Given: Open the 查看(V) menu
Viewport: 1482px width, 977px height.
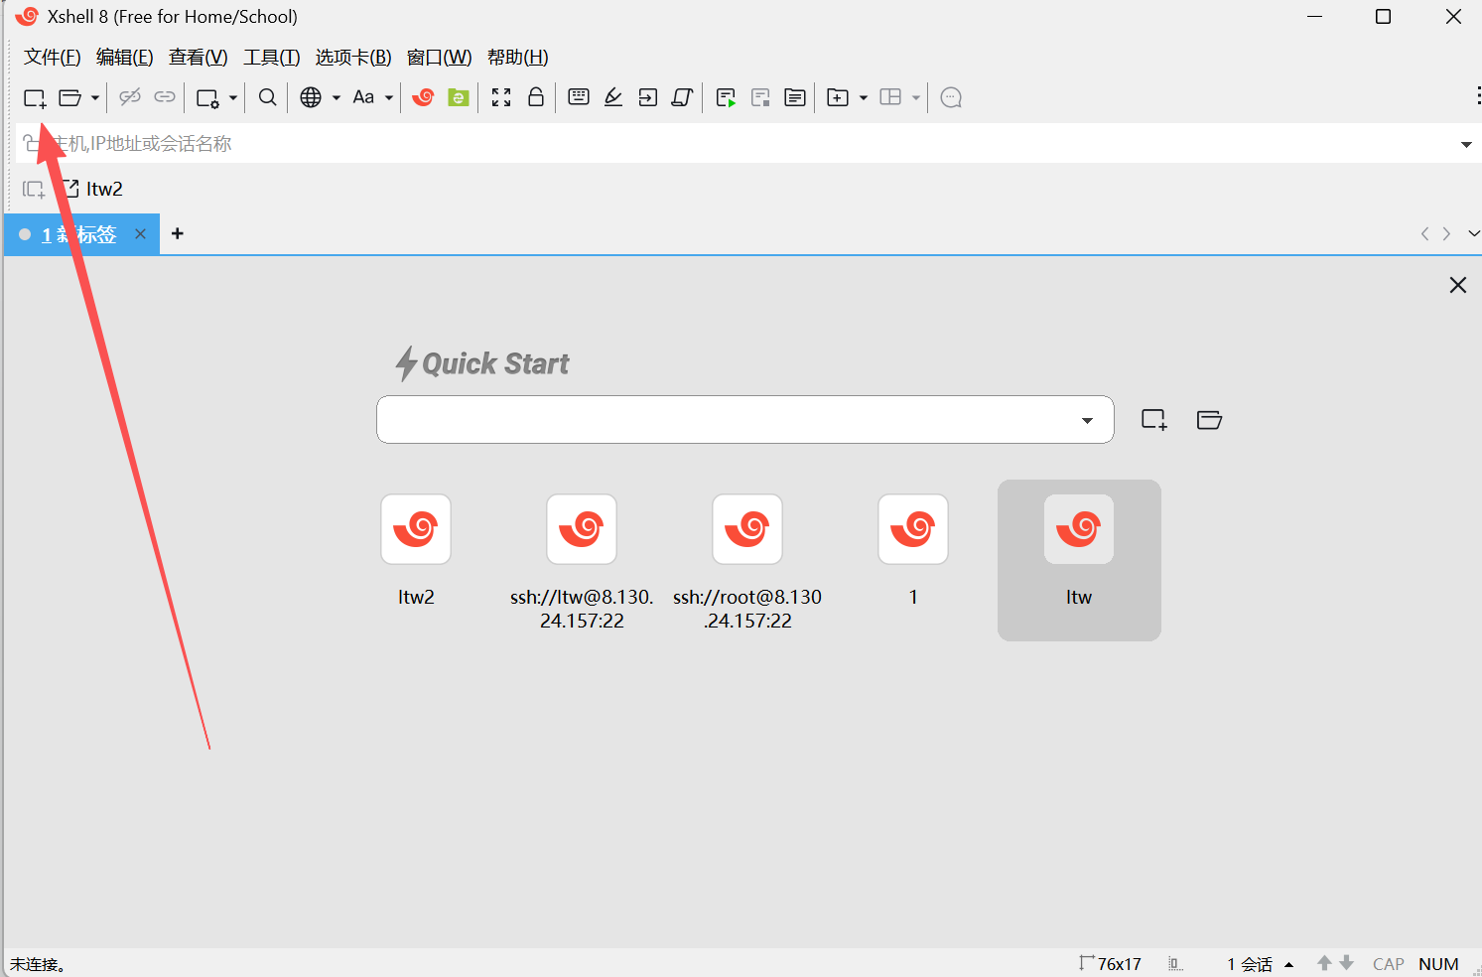Looking at the screenshot, I should tap(199, 57).
